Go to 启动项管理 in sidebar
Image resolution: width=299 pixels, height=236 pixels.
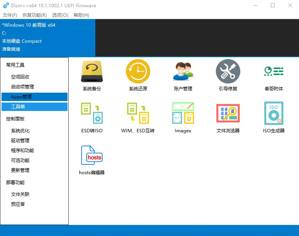tap(23, 87)
